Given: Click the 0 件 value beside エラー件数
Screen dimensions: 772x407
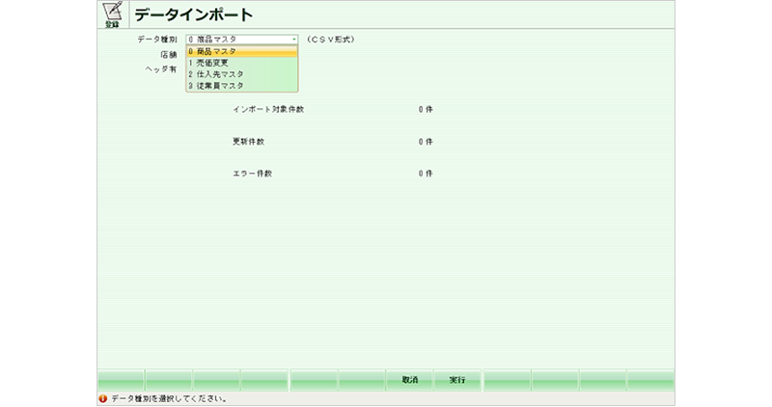Looking at the screenshot, I should (426, 174).
